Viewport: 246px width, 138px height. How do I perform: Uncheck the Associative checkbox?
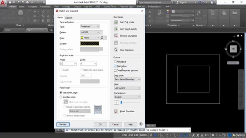click(x=115, y=66)
